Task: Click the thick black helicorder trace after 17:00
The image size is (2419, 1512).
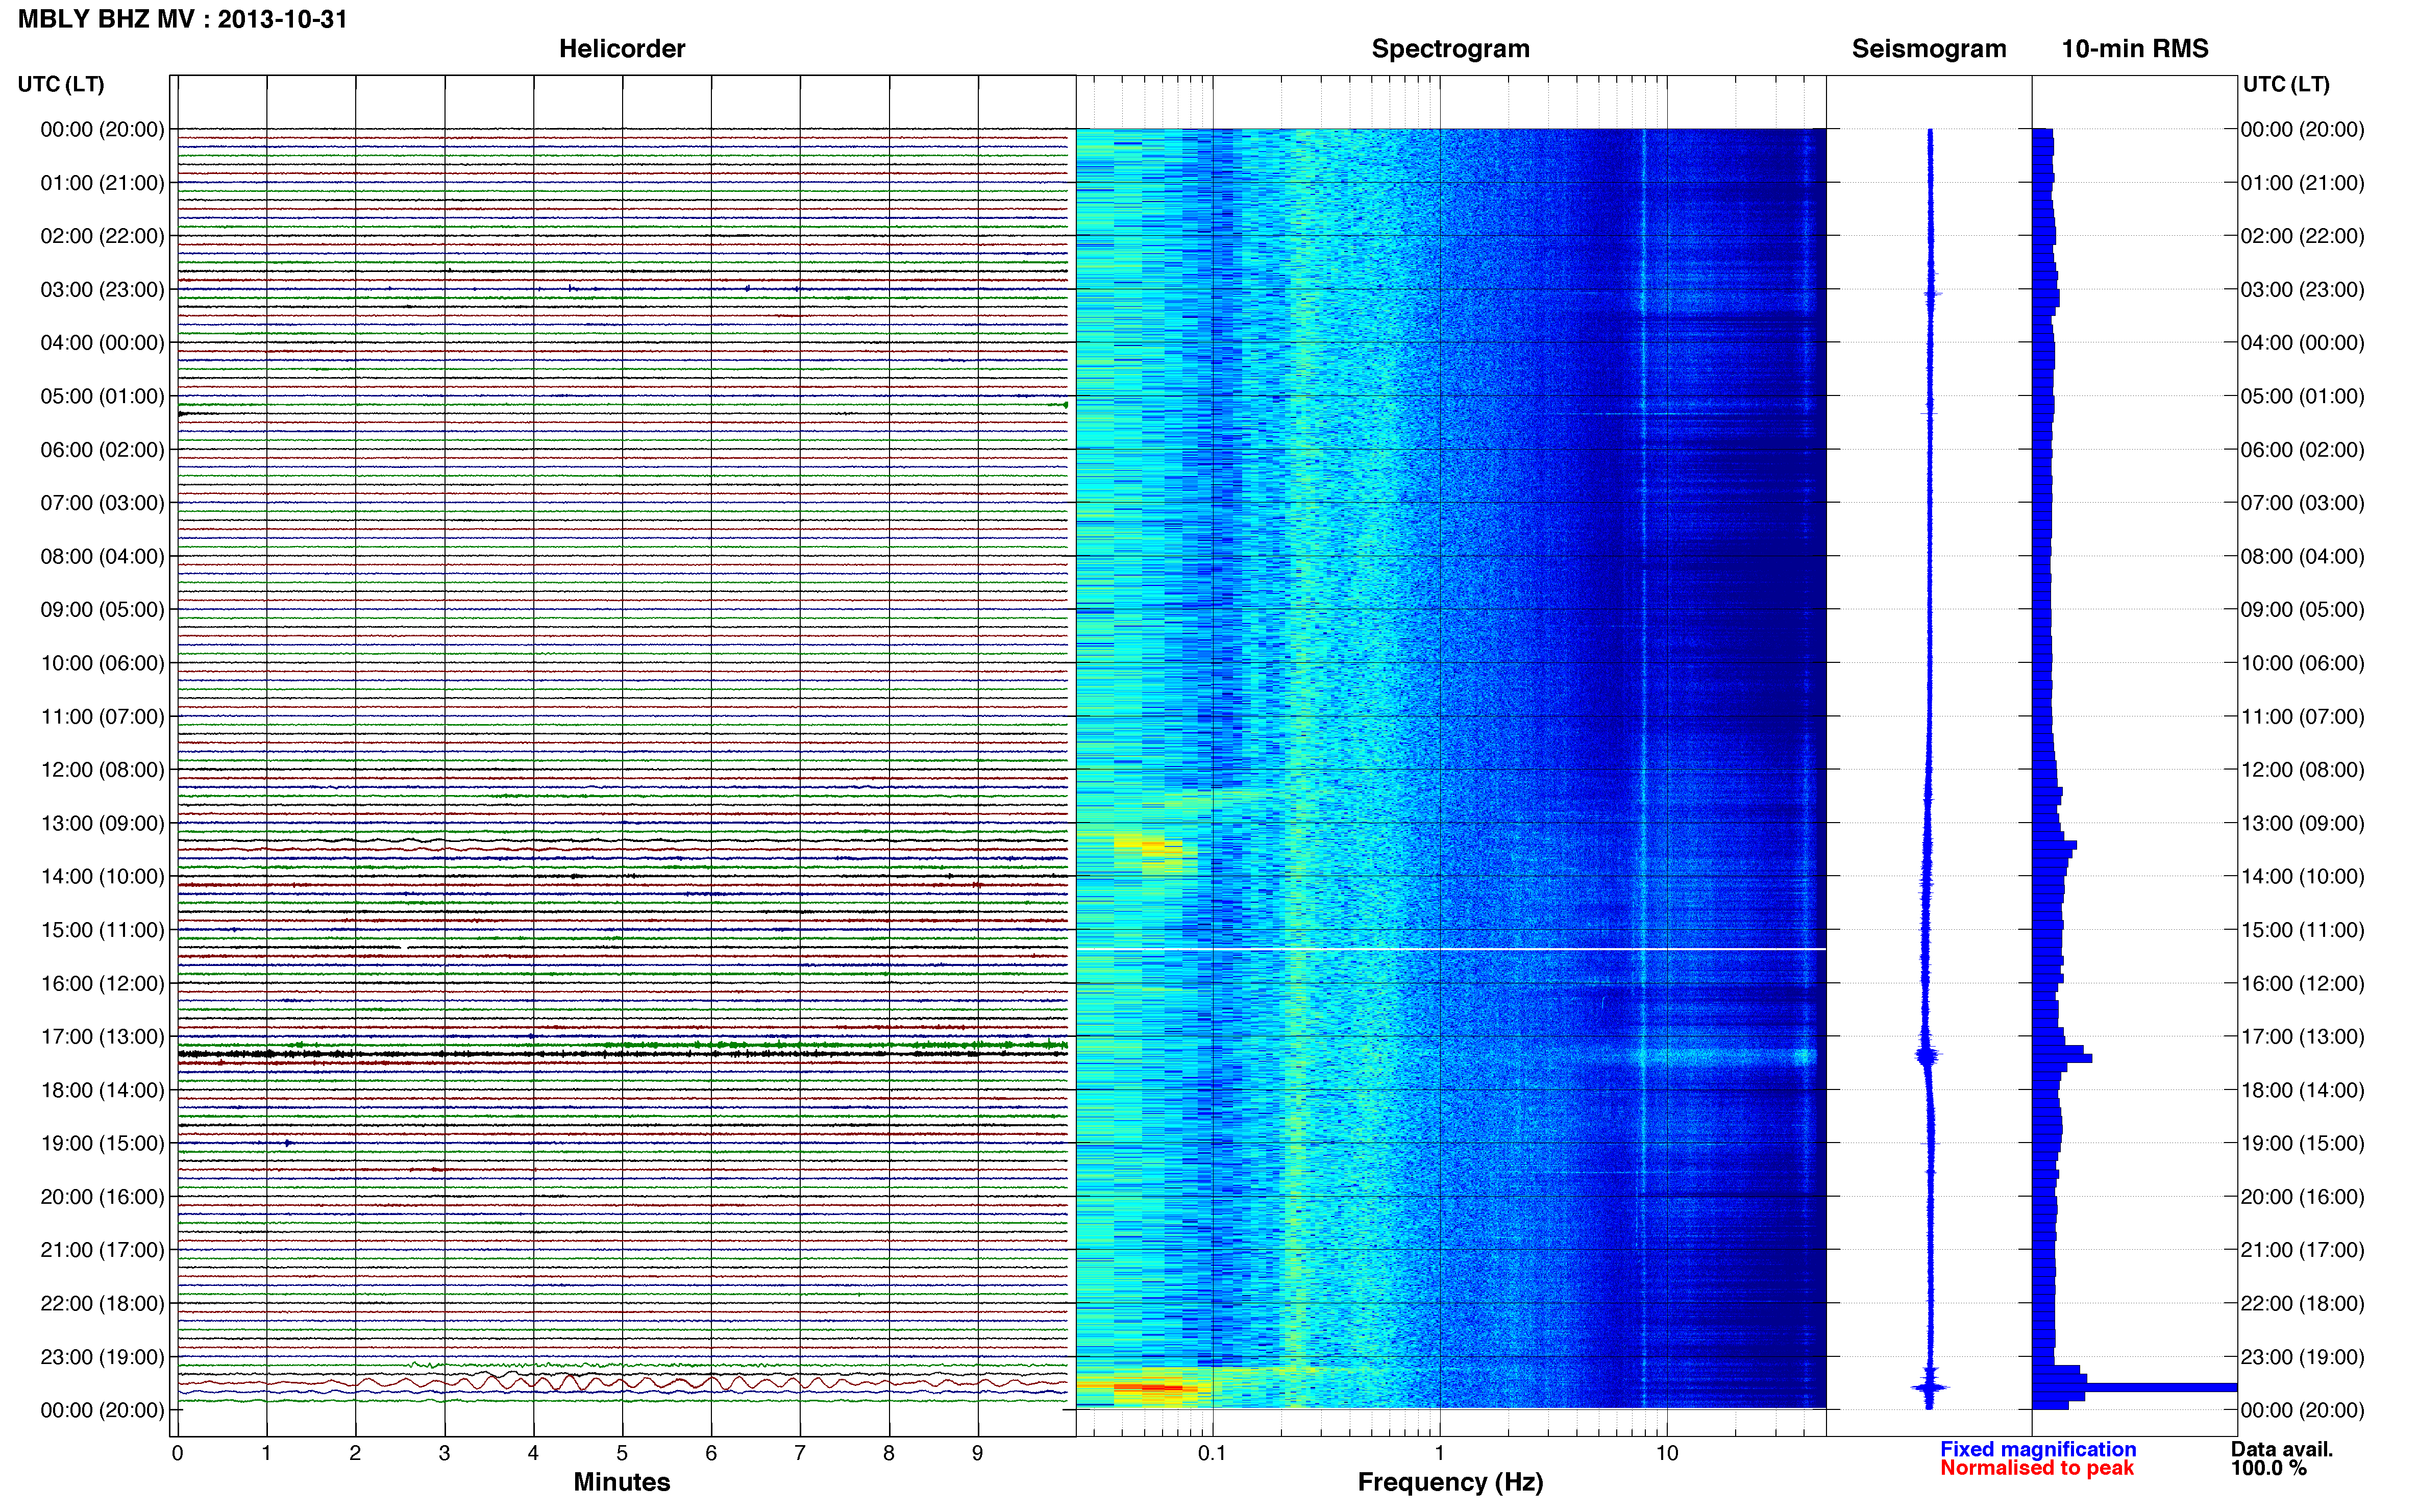Action: pos(622,1054)
